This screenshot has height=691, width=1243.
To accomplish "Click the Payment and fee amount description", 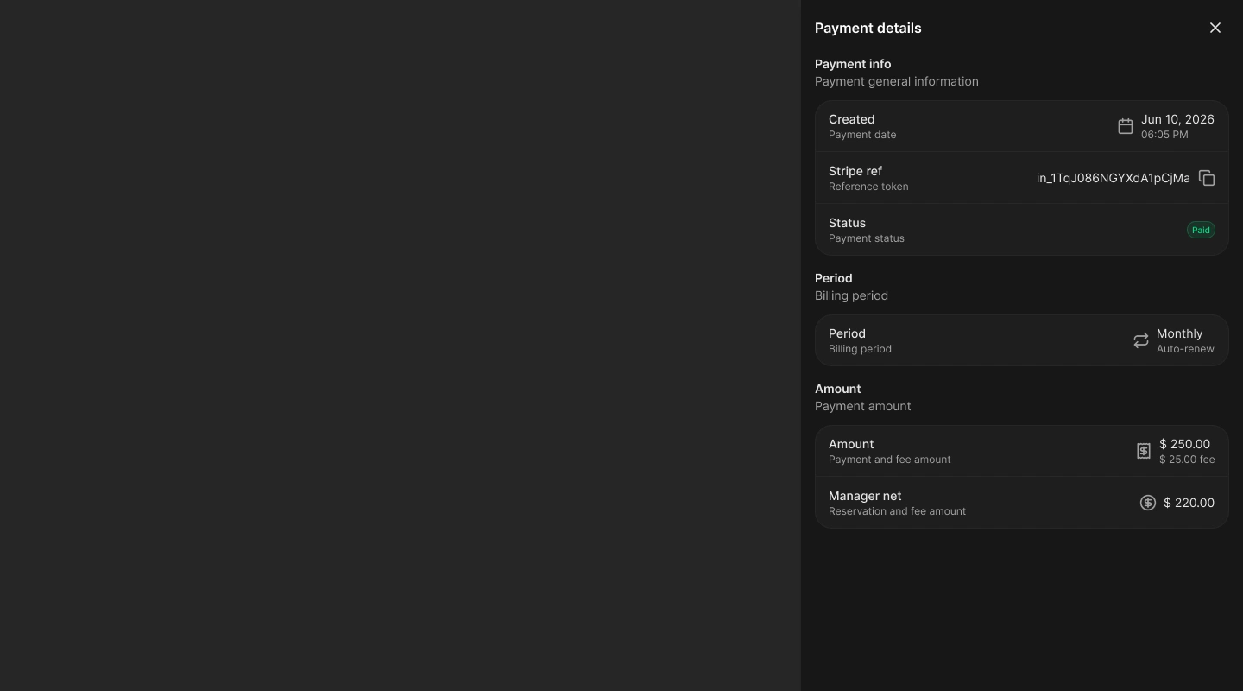I will (889, 460).
